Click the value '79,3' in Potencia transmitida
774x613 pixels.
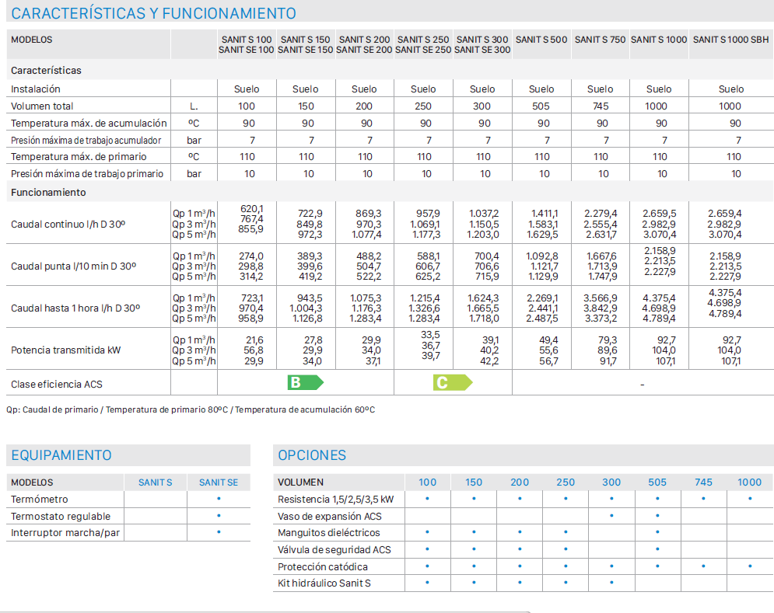coord(608,340)
